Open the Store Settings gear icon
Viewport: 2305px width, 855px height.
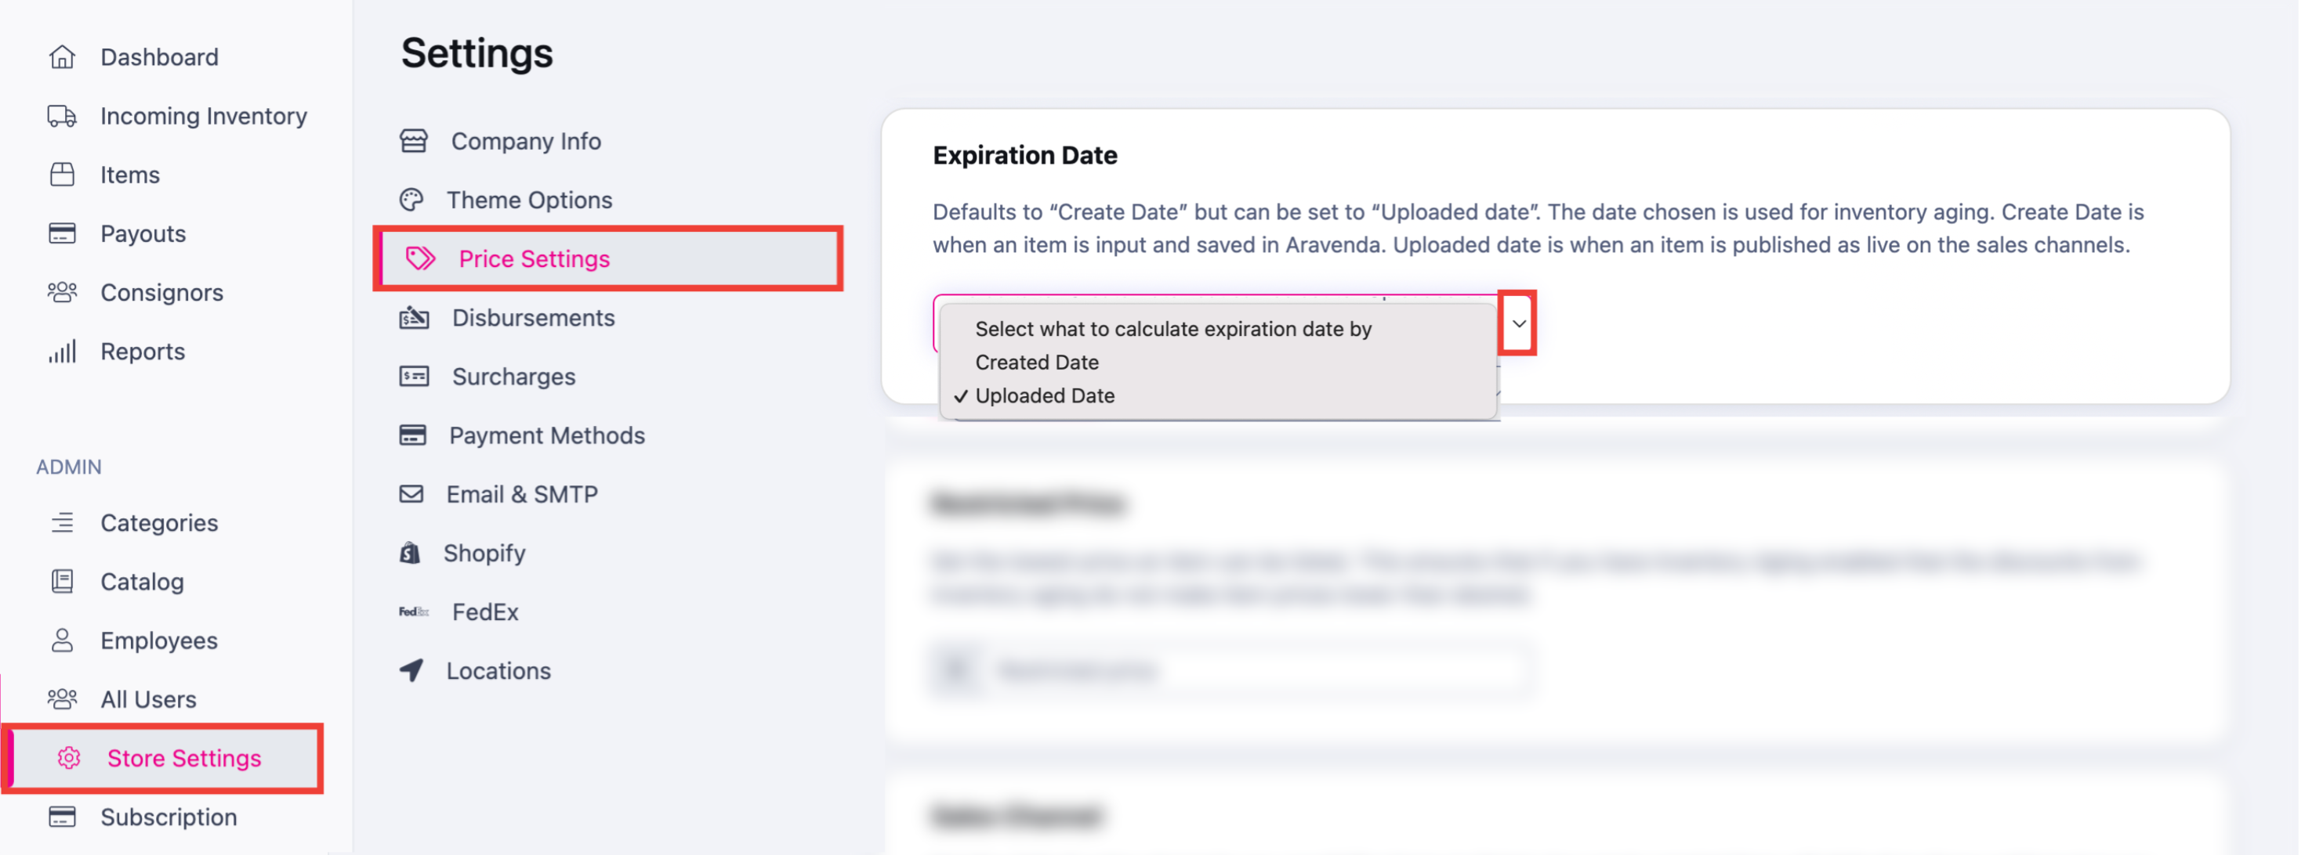[x=69, y=759]
